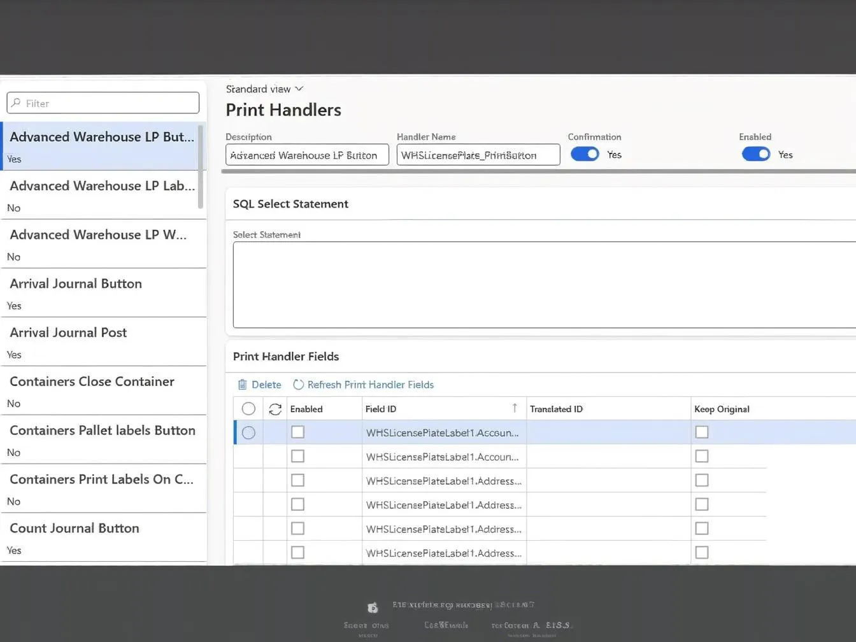Viewport: 856px width, 642px height.
Task: Click the Delete button
Action: (x=266, y=385)
